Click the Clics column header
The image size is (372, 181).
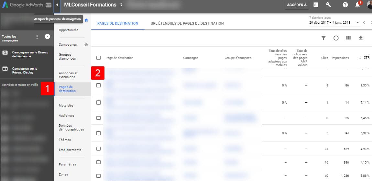click(325, 58)
